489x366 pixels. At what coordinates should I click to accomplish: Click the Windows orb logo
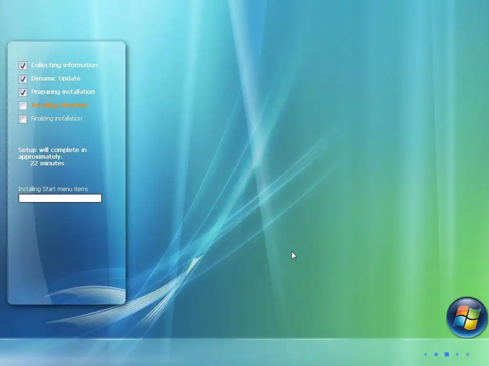tap(467, 317)
